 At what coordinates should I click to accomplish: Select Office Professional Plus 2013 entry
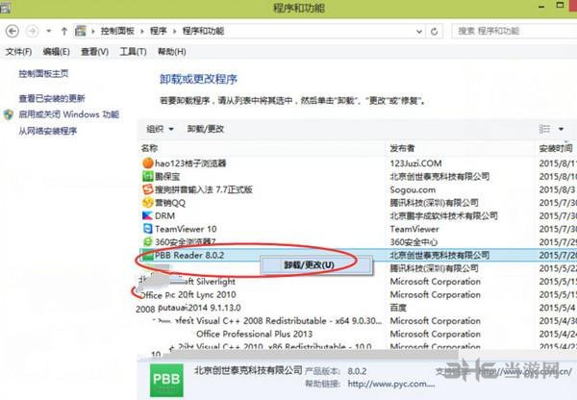coord(254,334)
